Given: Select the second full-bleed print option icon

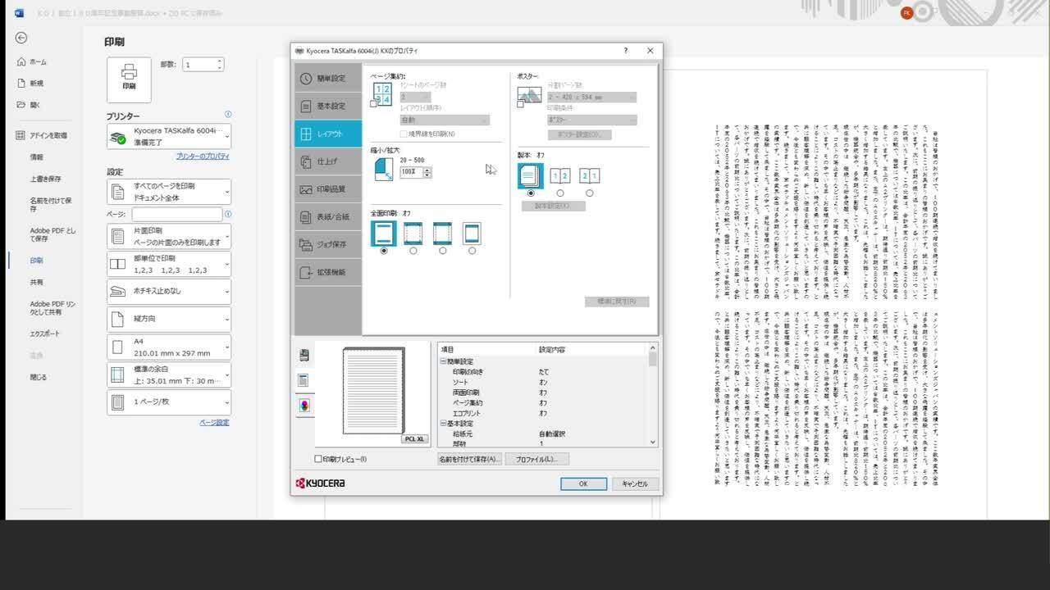Looking at the screenshot, I should click(x=413, y=234).
